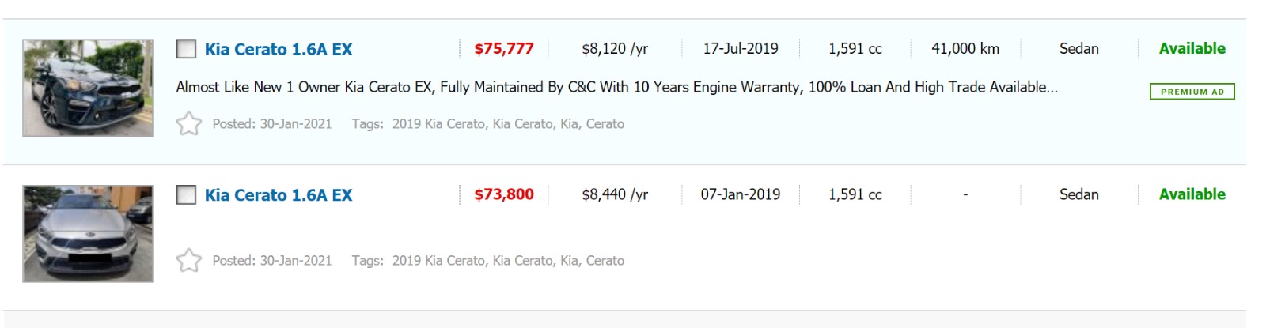Click Available status on the first listing
The height and width of the screenshot is (328, 1266).
click(1192, 48)
